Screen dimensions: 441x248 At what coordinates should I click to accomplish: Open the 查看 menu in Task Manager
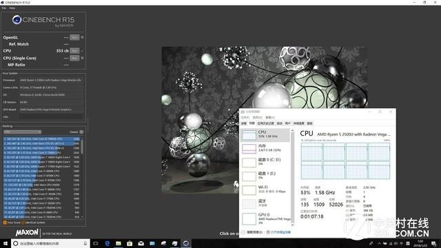(x=270, y=117)
